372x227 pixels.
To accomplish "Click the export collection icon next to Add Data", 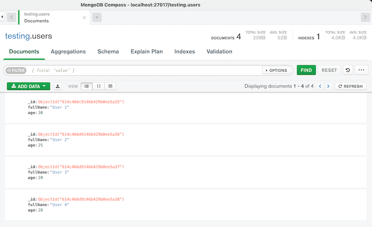I will [58, 86].
